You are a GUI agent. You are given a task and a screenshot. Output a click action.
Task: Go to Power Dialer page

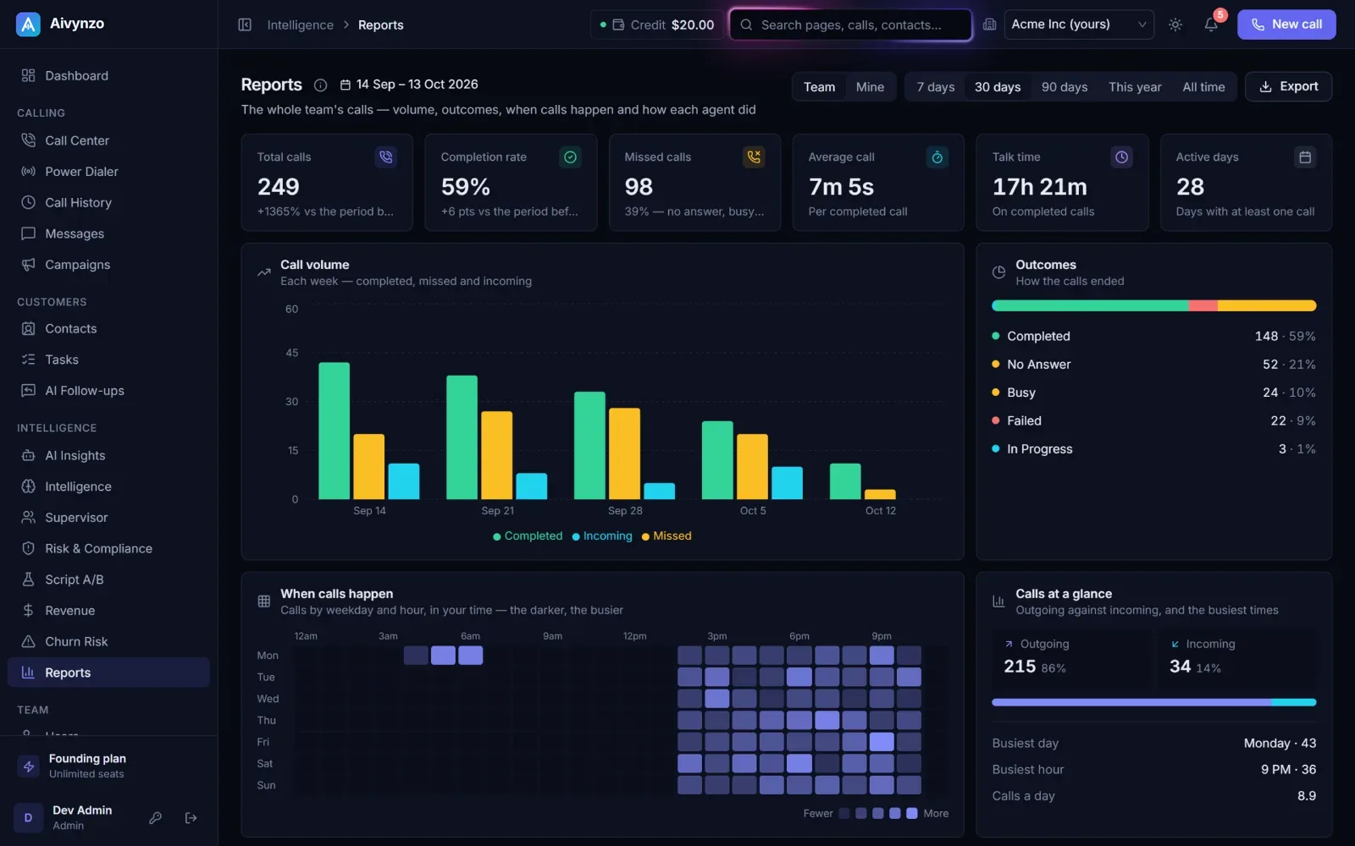click(108, 172)
